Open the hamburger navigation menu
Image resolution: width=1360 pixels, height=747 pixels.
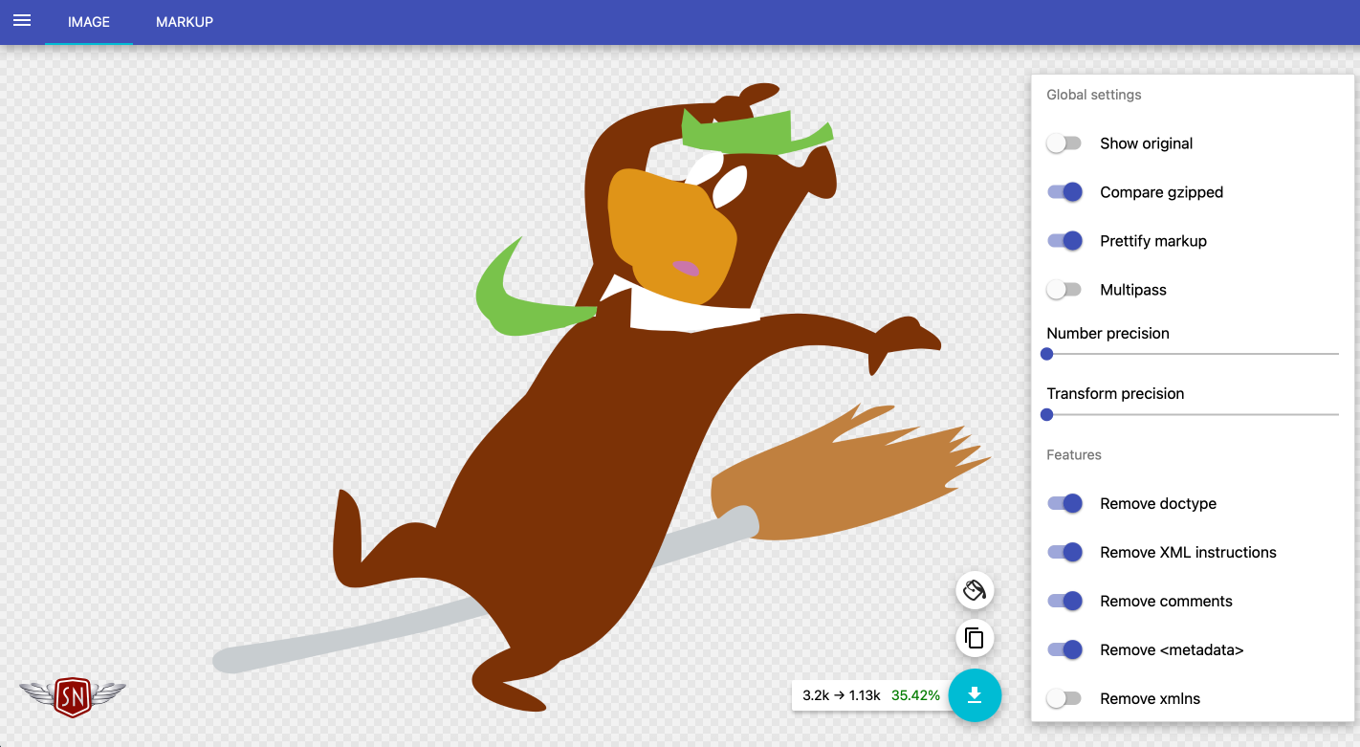coord(22,21)
